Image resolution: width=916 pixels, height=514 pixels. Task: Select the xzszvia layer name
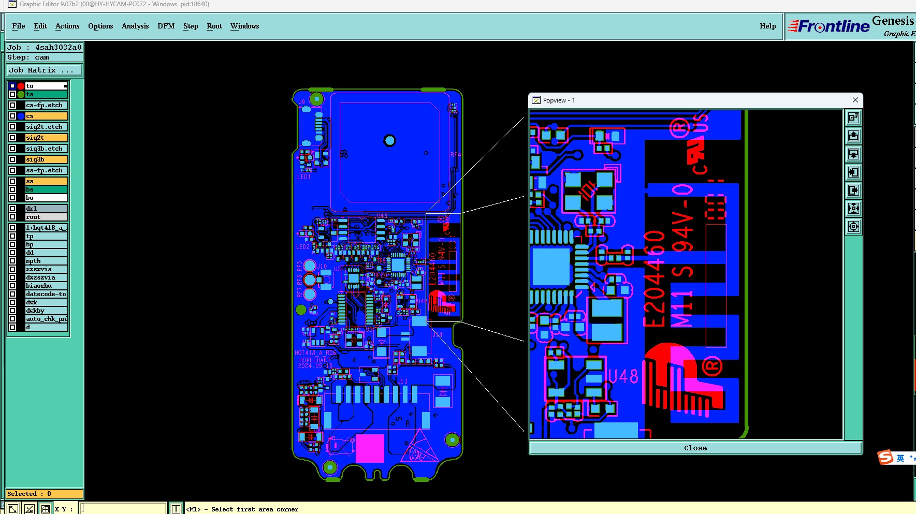(x=47, y=269)
